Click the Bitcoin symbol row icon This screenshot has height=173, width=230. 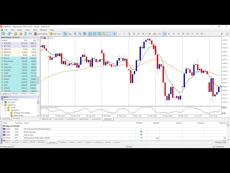(2, 58)
